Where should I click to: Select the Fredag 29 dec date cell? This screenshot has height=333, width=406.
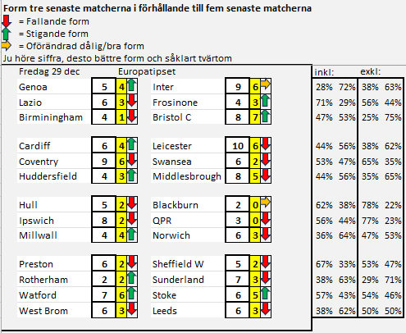tap(49, 71)
